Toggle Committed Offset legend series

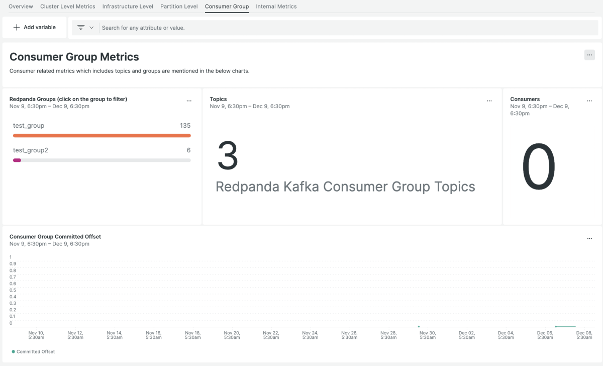click(x=33, y=351)
